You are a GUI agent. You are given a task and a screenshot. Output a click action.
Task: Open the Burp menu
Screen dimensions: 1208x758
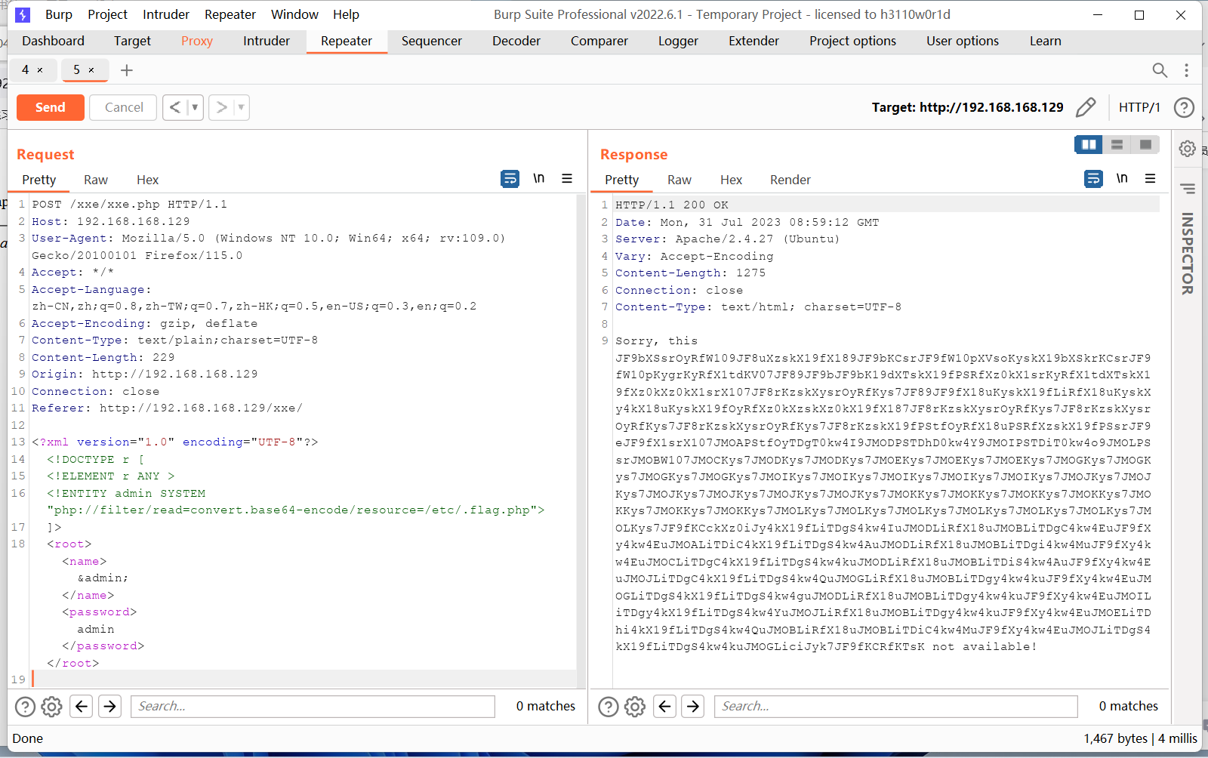59,14
